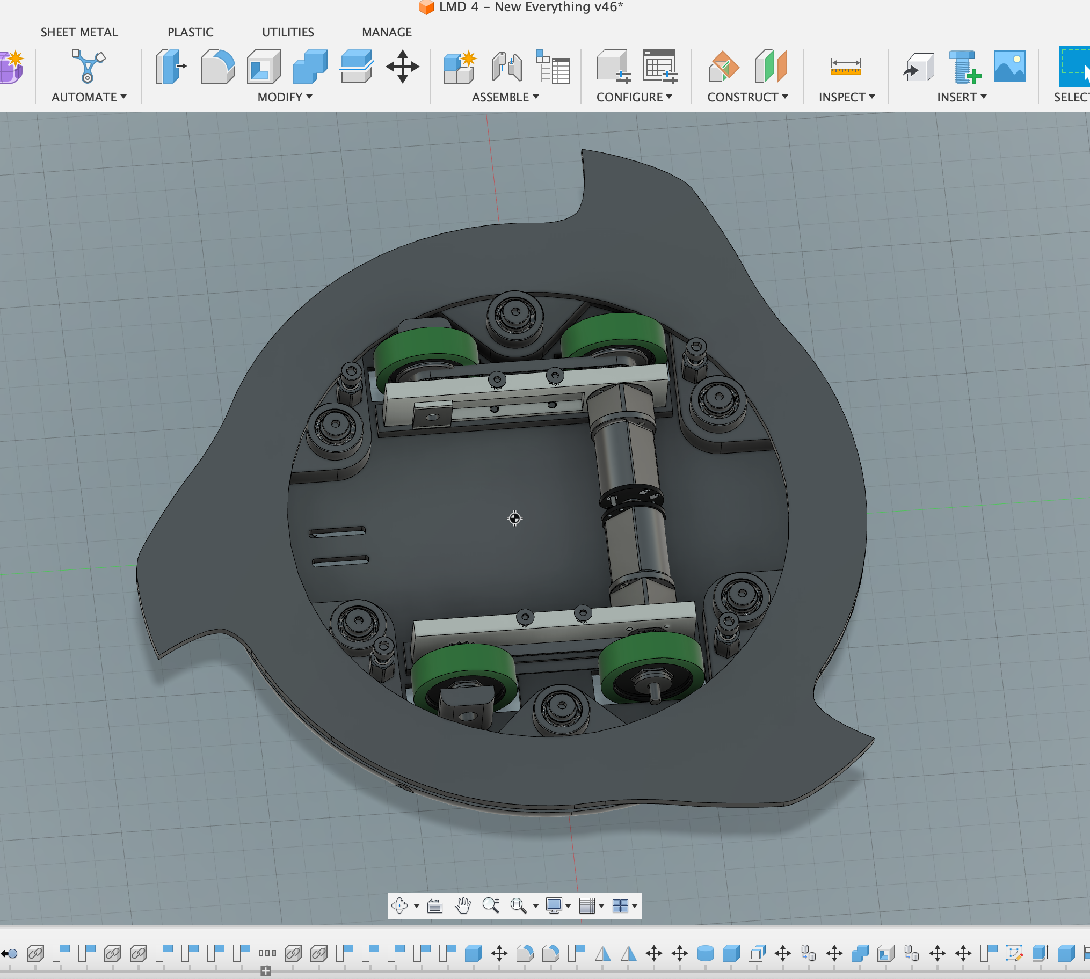Select the Pan hand tool
This screenshot has width=1090, height=979.
(x=462, y=906)
